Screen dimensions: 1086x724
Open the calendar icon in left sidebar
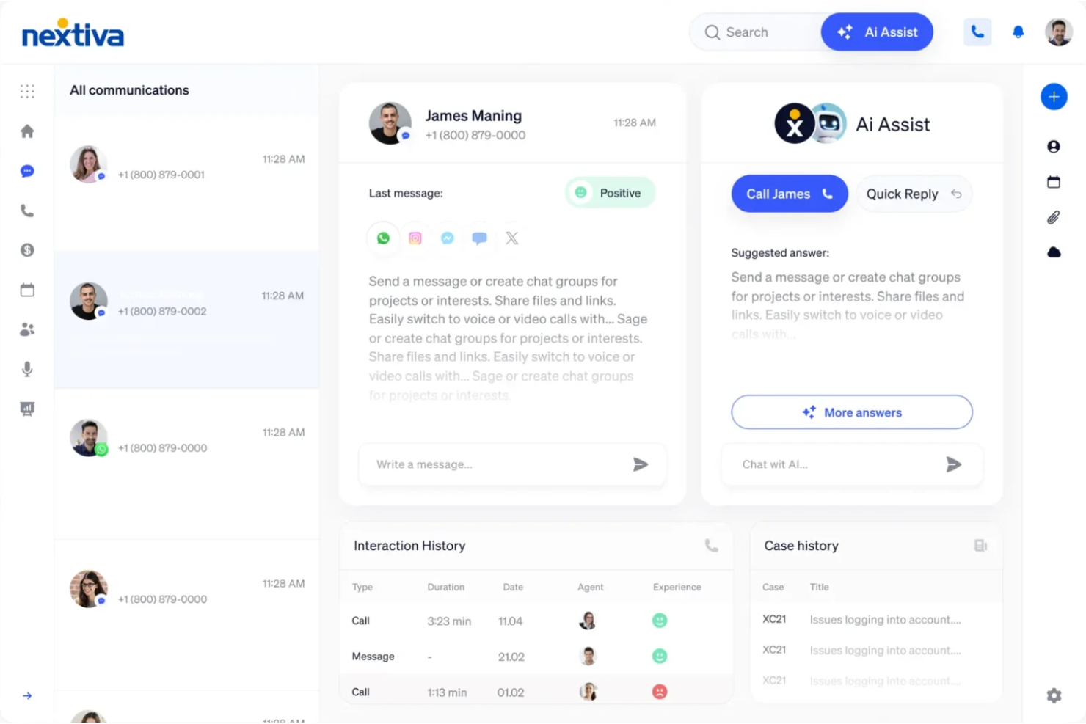point(27,290)
